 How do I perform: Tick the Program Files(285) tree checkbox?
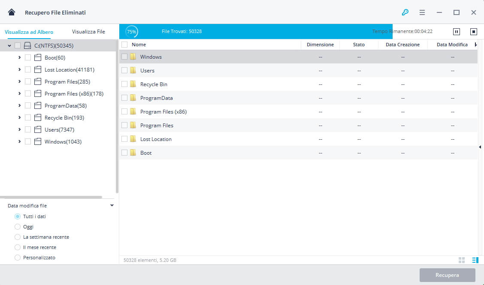click(x=28, y=82)
